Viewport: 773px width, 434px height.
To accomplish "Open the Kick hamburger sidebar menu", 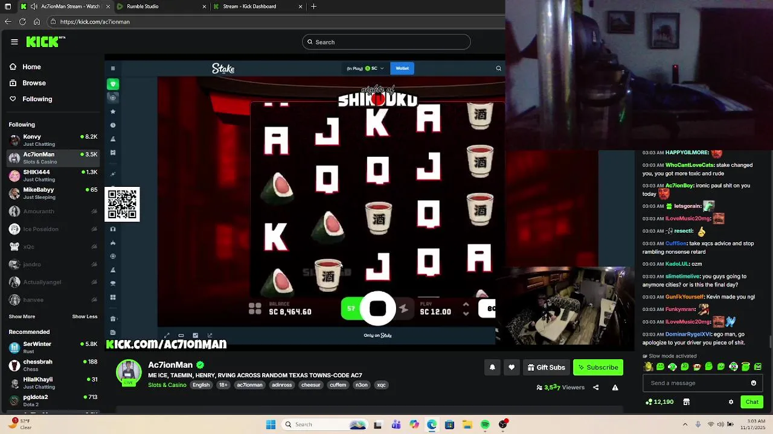I will (x=14, y=42).
